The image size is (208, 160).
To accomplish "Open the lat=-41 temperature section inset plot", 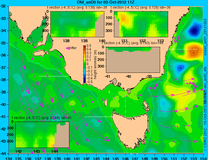I will coord(42,135).
